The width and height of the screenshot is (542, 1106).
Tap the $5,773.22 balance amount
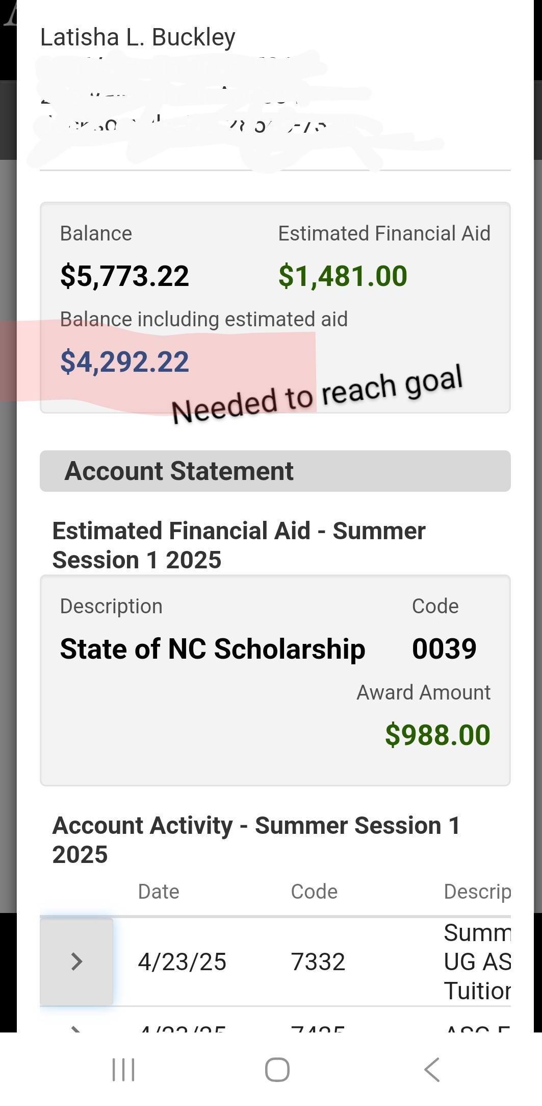click(x=124, y=276)
